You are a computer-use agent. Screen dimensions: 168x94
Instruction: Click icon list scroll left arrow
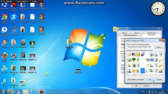[128, 75]
